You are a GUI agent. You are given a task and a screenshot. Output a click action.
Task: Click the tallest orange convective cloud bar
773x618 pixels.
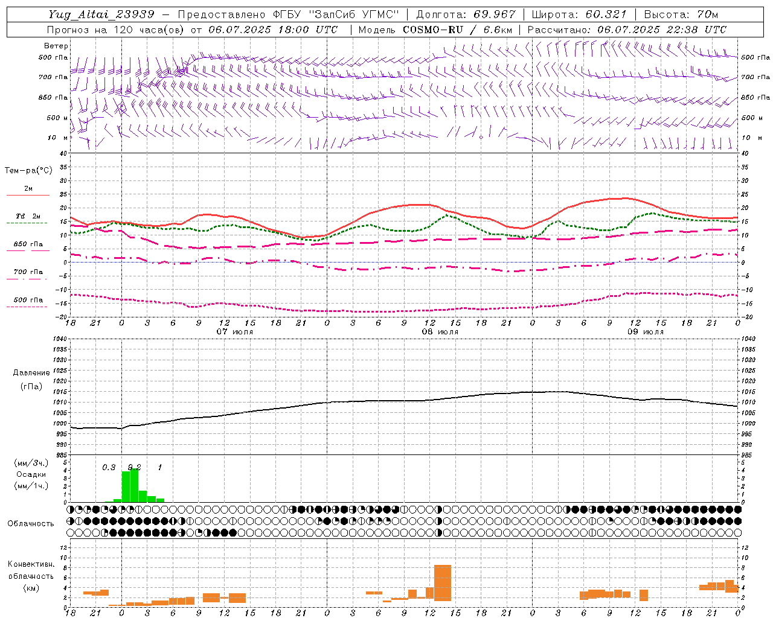coord(443,583)
